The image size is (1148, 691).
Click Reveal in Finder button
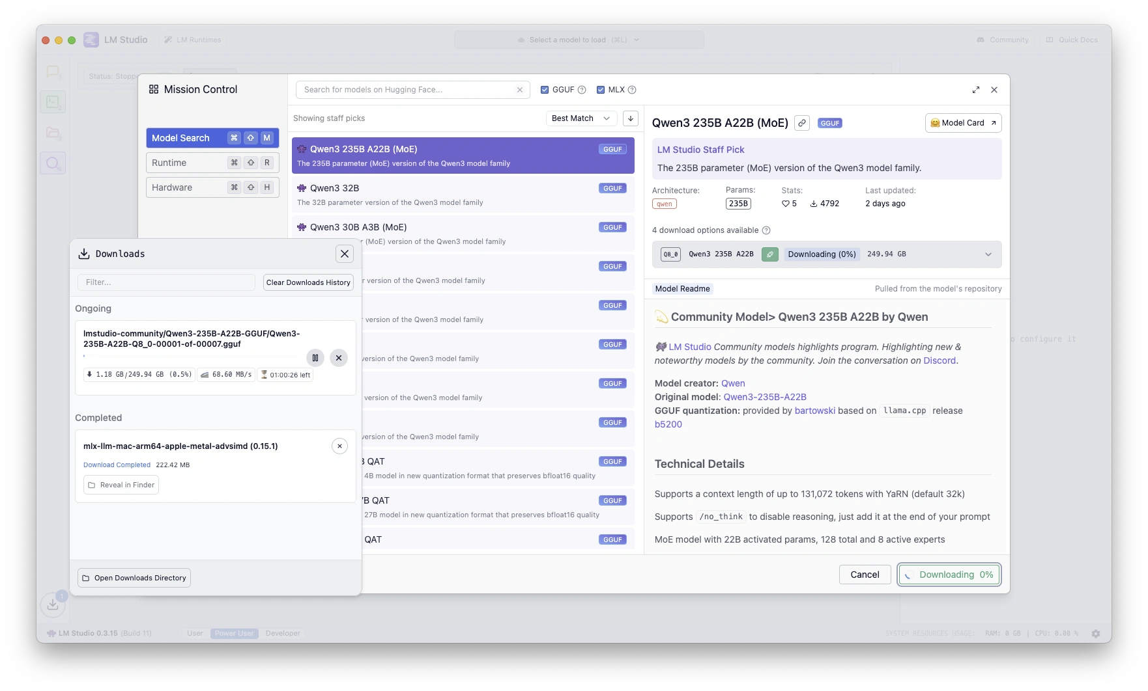click(x=121, y=485)
